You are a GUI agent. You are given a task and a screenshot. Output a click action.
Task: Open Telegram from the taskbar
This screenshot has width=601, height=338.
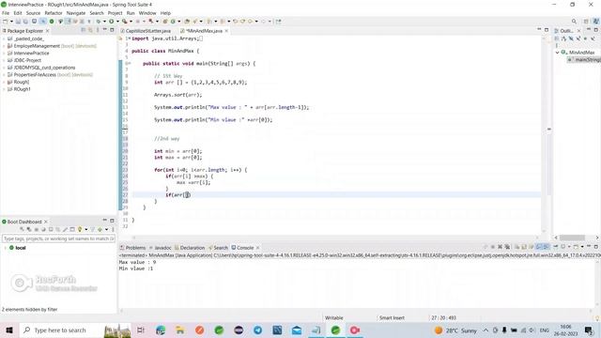tap(257, 330)
